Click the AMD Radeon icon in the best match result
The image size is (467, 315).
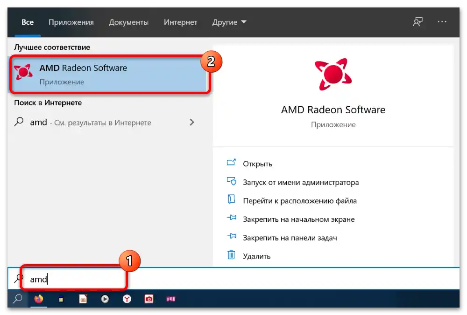tap(23, 72)
